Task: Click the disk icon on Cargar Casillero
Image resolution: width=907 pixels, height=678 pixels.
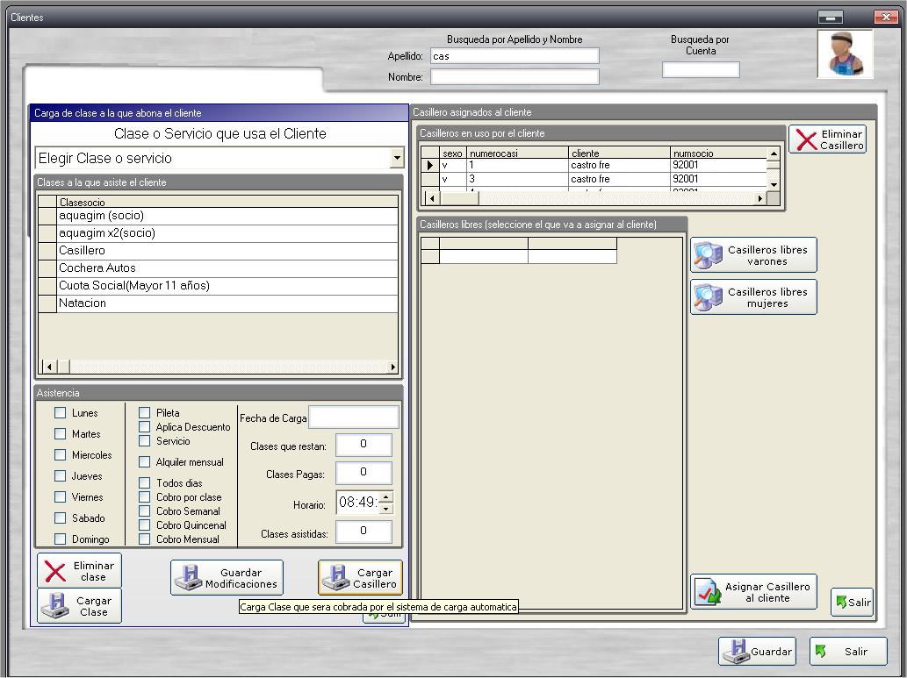Action: click(336, 578)
